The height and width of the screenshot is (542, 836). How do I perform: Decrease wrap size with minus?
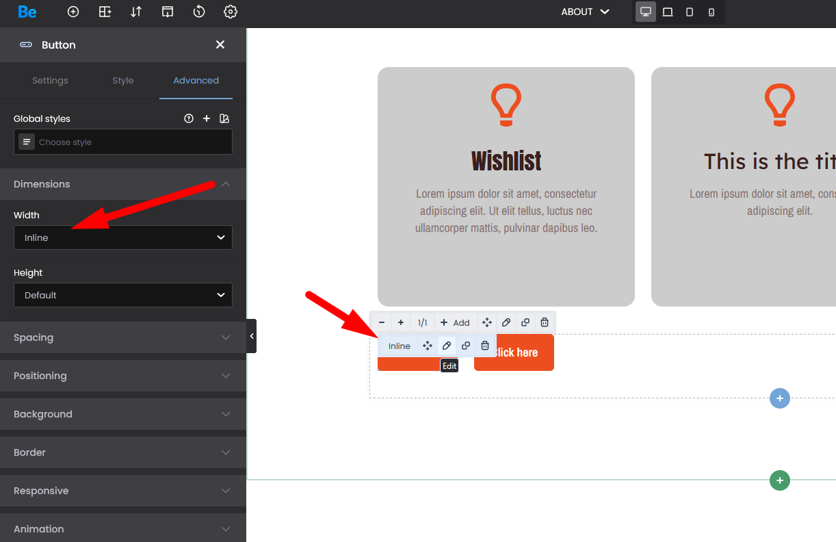tap(382, 322)
